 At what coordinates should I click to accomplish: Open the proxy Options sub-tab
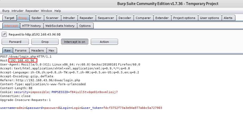85,26
